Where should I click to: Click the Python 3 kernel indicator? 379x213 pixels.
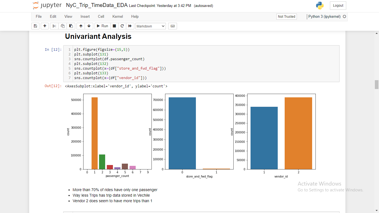[325, 17]
